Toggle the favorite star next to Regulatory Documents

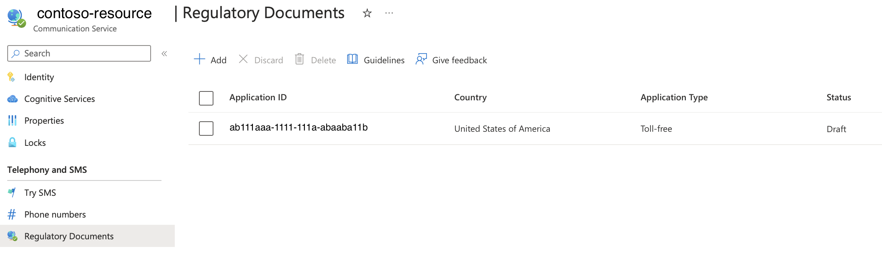[x=367, y=13]
